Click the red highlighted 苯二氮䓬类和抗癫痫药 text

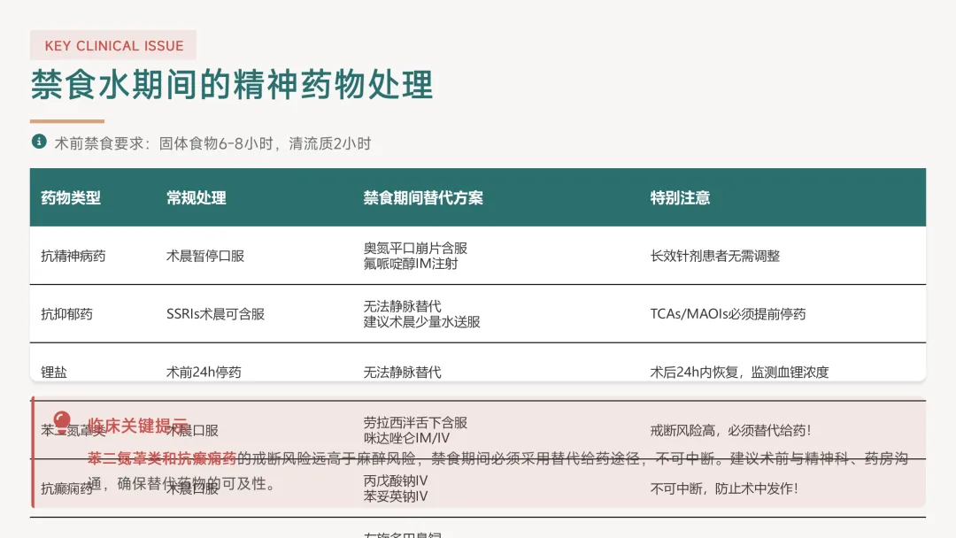[x=162, y=458]
